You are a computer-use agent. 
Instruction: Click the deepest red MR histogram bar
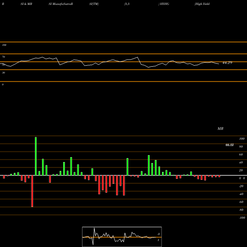pos(32,191)
